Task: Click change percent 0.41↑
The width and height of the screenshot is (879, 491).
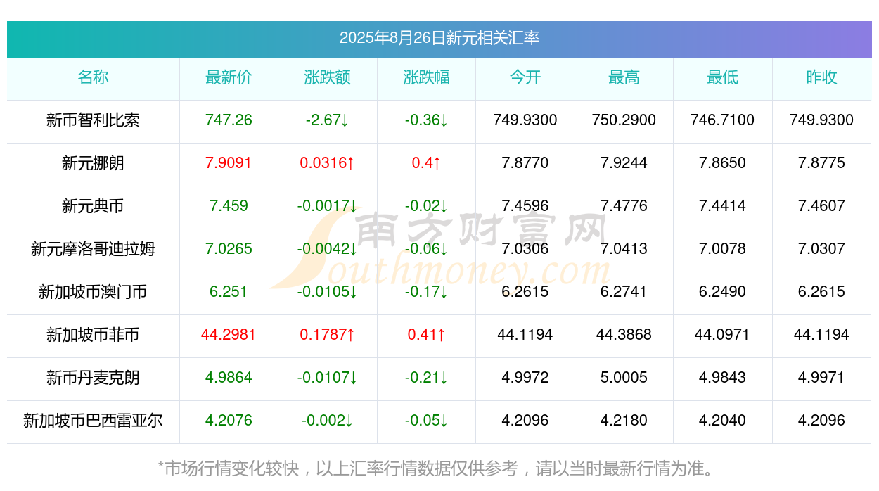Action: pos(426,335)
